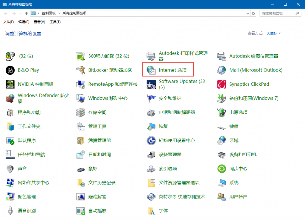Expand the address bar history dropdown arrow
The width and height of the screenshot is (305, 221).
[x=248, y=13]
